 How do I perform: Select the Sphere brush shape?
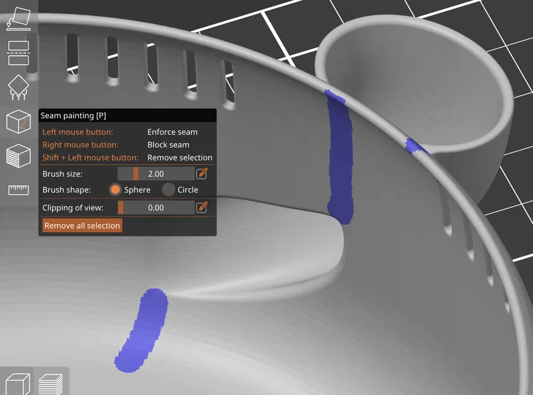point(115,190)
